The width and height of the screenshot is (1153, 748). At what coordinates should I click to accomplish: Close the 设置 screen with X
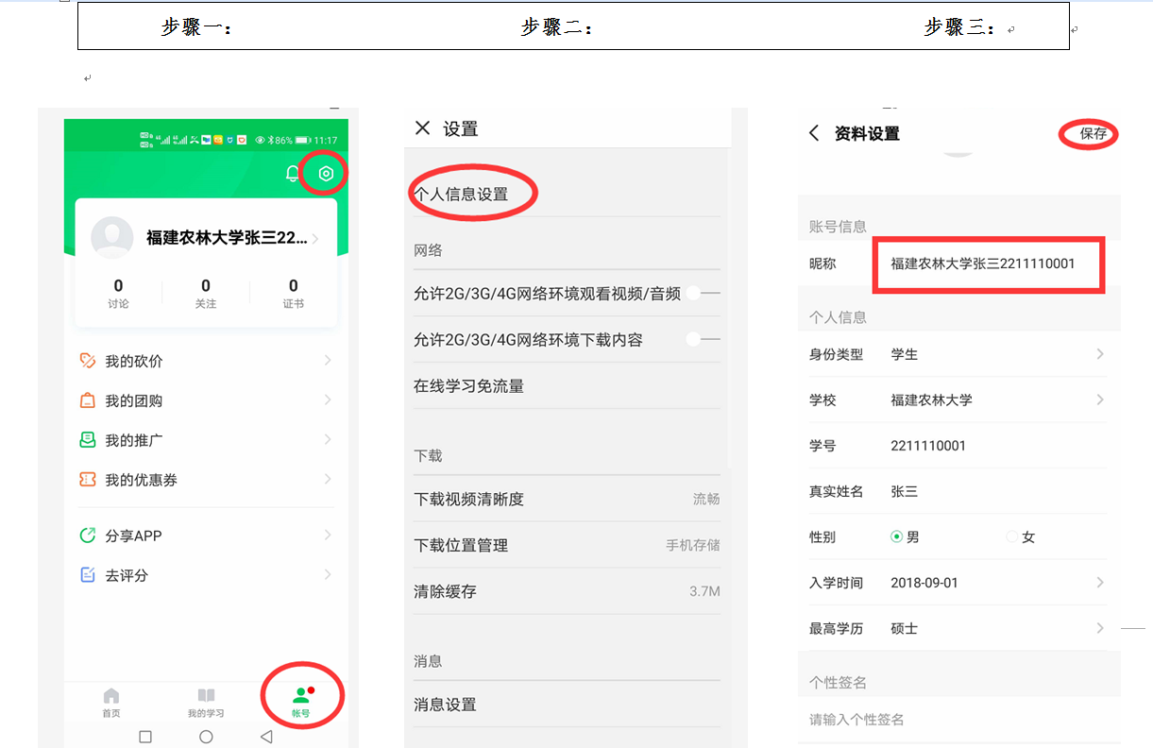(423, 128)
